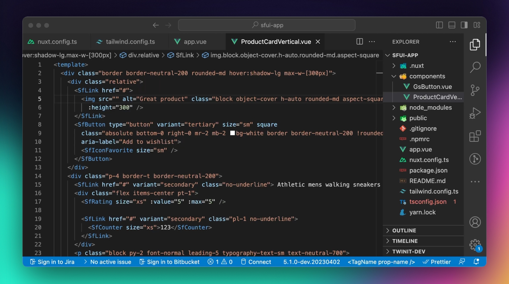
Task: Open the Git graph circular icon
Action: pos(475,159)
